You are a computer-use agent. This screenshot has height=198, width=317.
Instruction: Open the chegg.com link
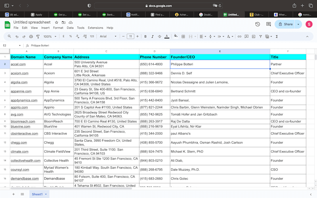19,143
